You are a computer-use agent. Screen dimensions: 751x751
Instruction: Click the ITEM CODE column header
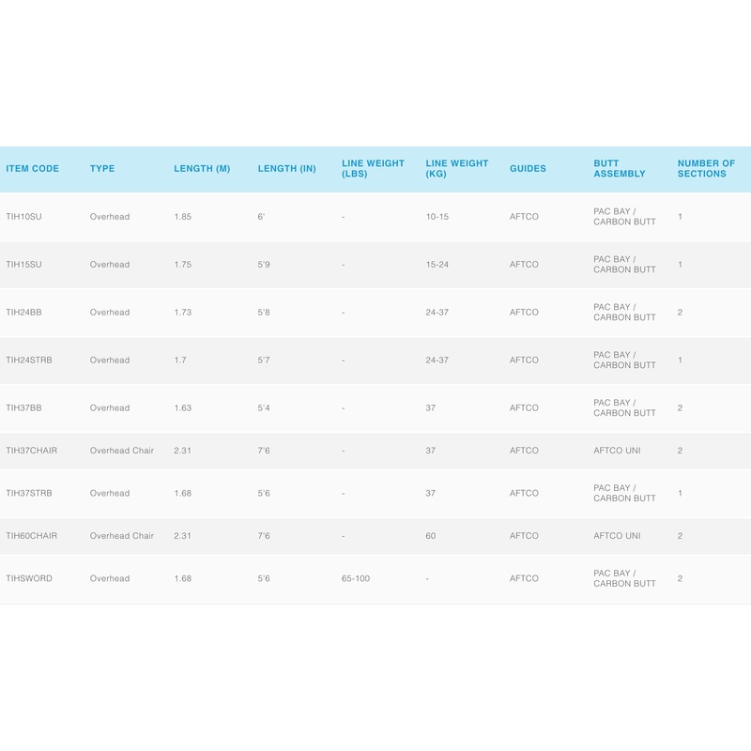pos(32,169)
